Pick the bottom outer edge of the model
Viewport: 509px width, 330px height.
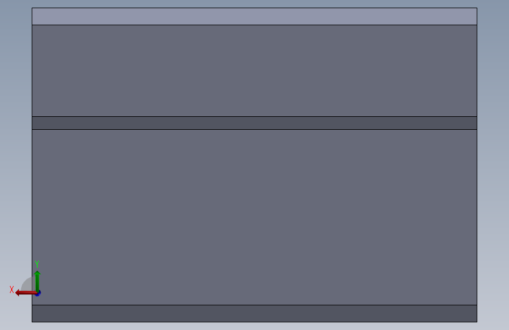point(254,322)
